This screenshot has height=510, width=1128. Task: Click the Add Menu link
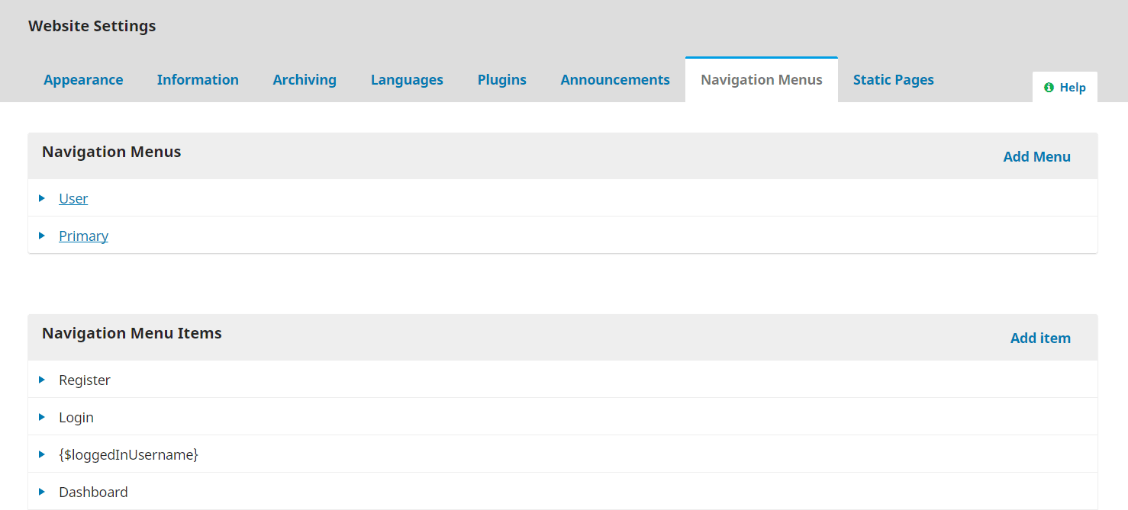[1036, 157]
